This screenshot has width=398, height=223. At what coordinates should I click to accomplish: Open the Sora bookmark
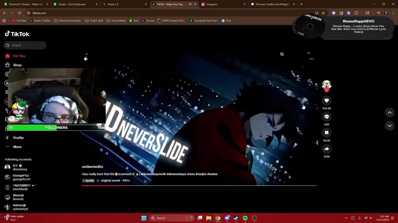point(226,21)
